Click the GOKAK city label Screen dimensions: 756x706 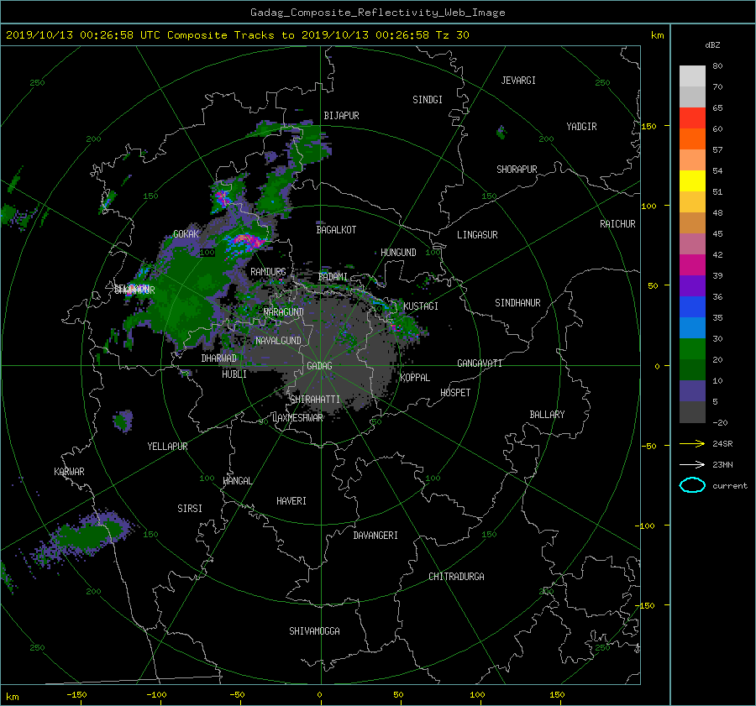click(186, 234)
